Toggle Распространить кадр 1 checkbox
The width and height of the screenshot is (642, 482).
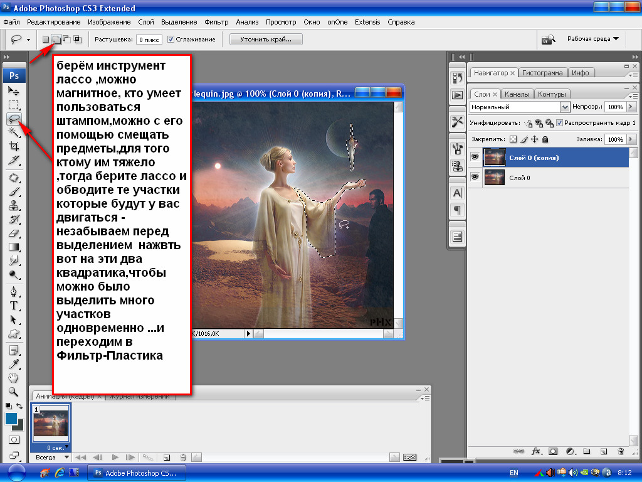click(560, 122)
